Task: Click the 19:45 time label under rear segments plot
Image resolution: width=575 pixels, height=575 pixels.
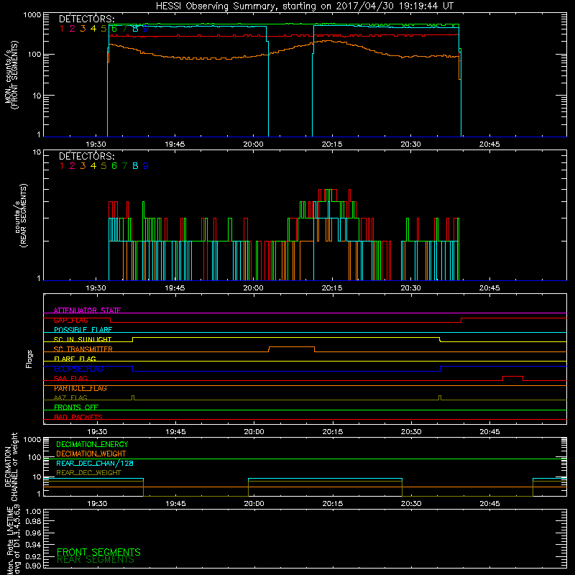Action: click(x=175, y=288)
